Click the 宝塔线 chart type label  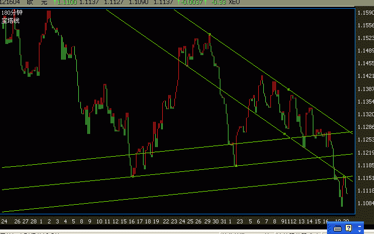pyautogui.click(x=11, y=21)
